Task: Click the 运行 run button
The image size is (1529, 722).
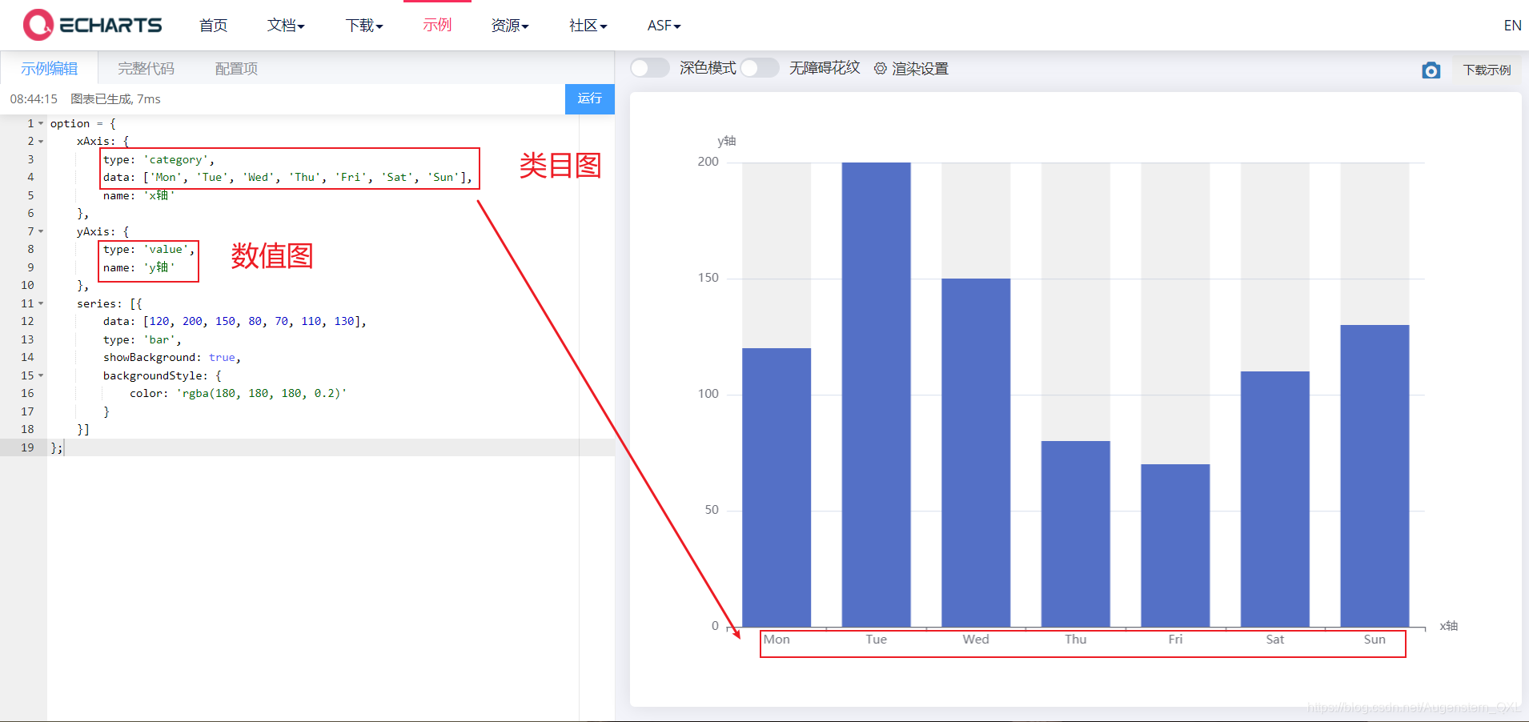Action: coord(590,98)
